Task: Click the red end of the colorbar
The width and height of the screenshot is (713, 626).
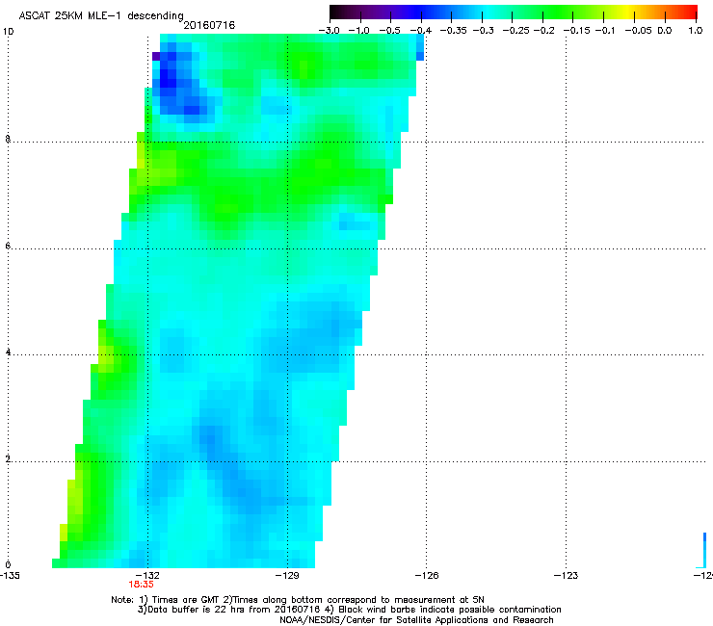Action: 690,13
